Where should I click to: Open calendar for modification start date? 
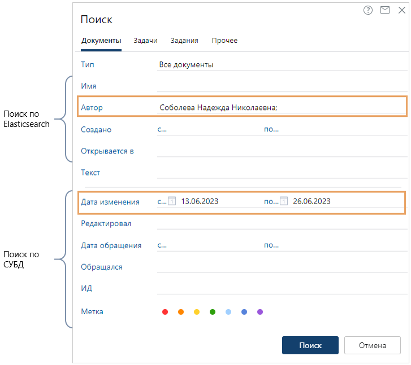(x=172, y=201)
